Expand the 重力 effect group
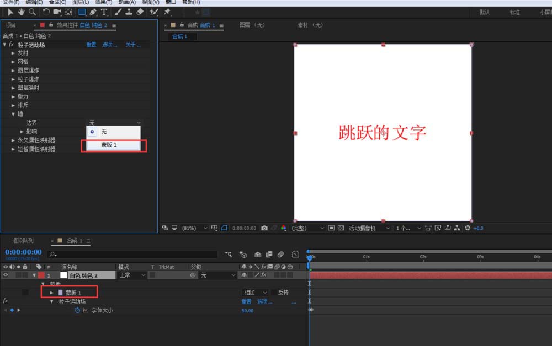This screenshot has height=346, width=552. point(14,96)
